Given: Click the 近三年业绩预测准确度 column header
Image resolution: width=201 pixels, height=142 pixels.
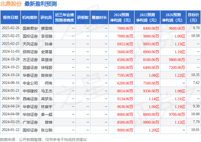Looking at the screenshot, I should pos(65,18).
